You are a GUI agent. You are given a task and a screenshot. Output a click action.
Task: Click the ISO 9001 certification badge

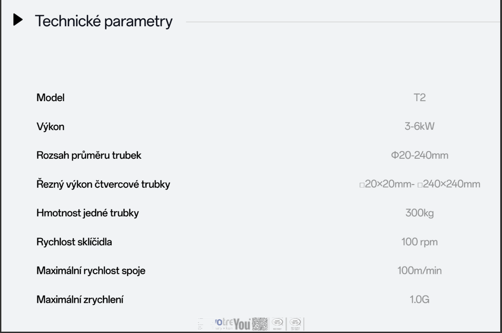277,323
